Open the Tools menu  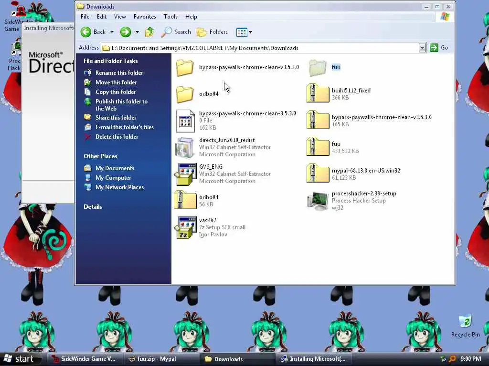coord(170,17)
